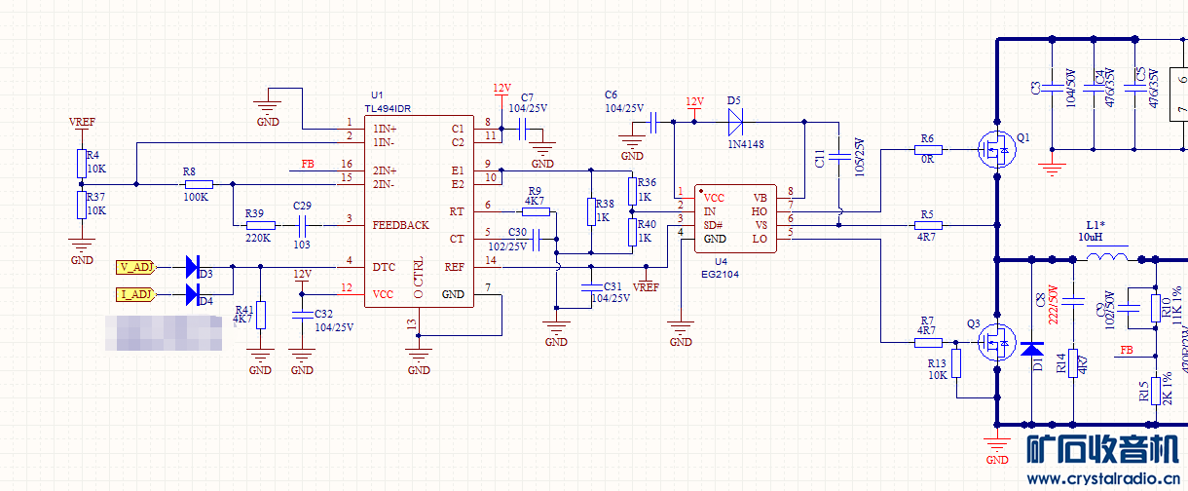
Task: Click the 1N4148 diode value text
Action: pos(747,144)
